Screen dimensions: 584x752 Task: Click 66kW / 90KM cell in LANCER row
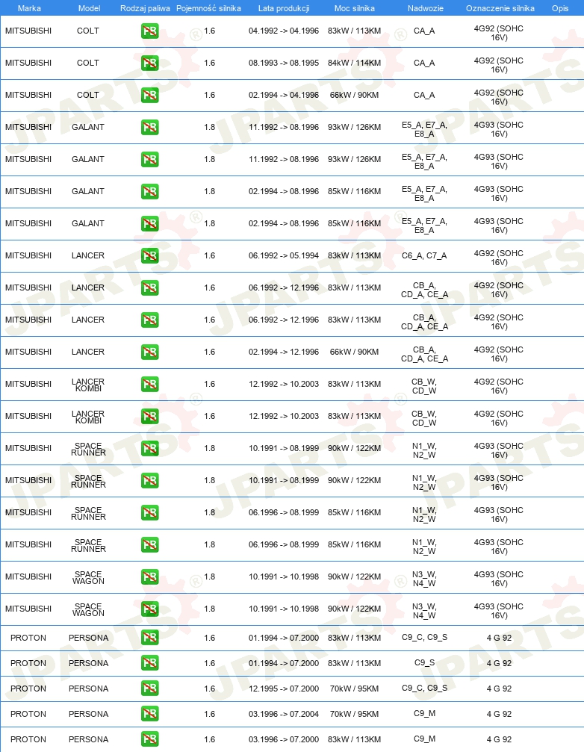tap(354, 352)
